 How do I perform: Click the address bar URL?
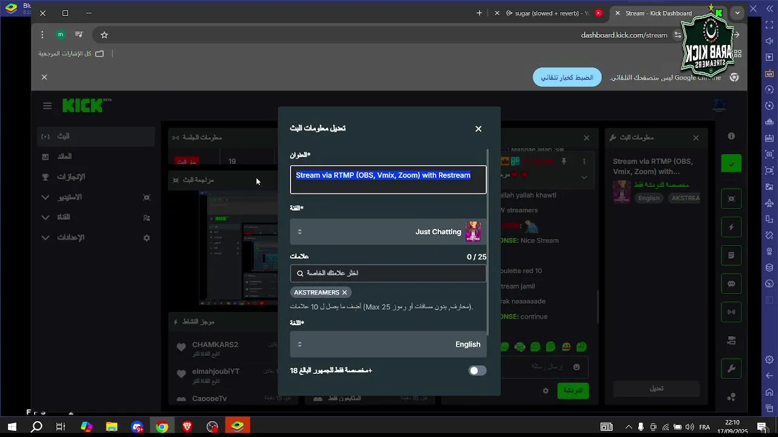tap(624, 35)
